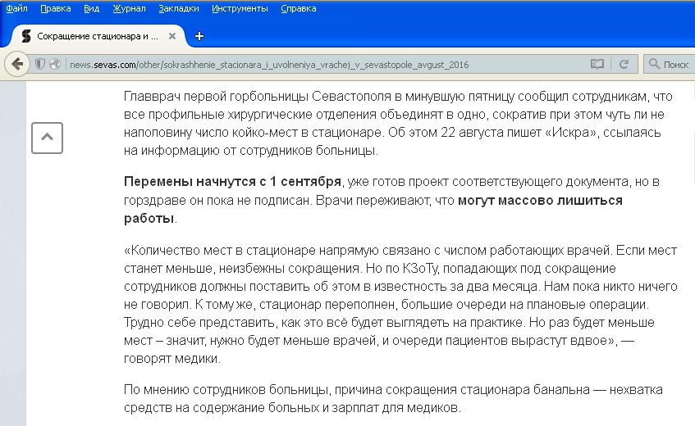Image resolution: width=695 pixels, height=426 pixels.
Task: Open the Журнал menu
Action: pos(129,8)
